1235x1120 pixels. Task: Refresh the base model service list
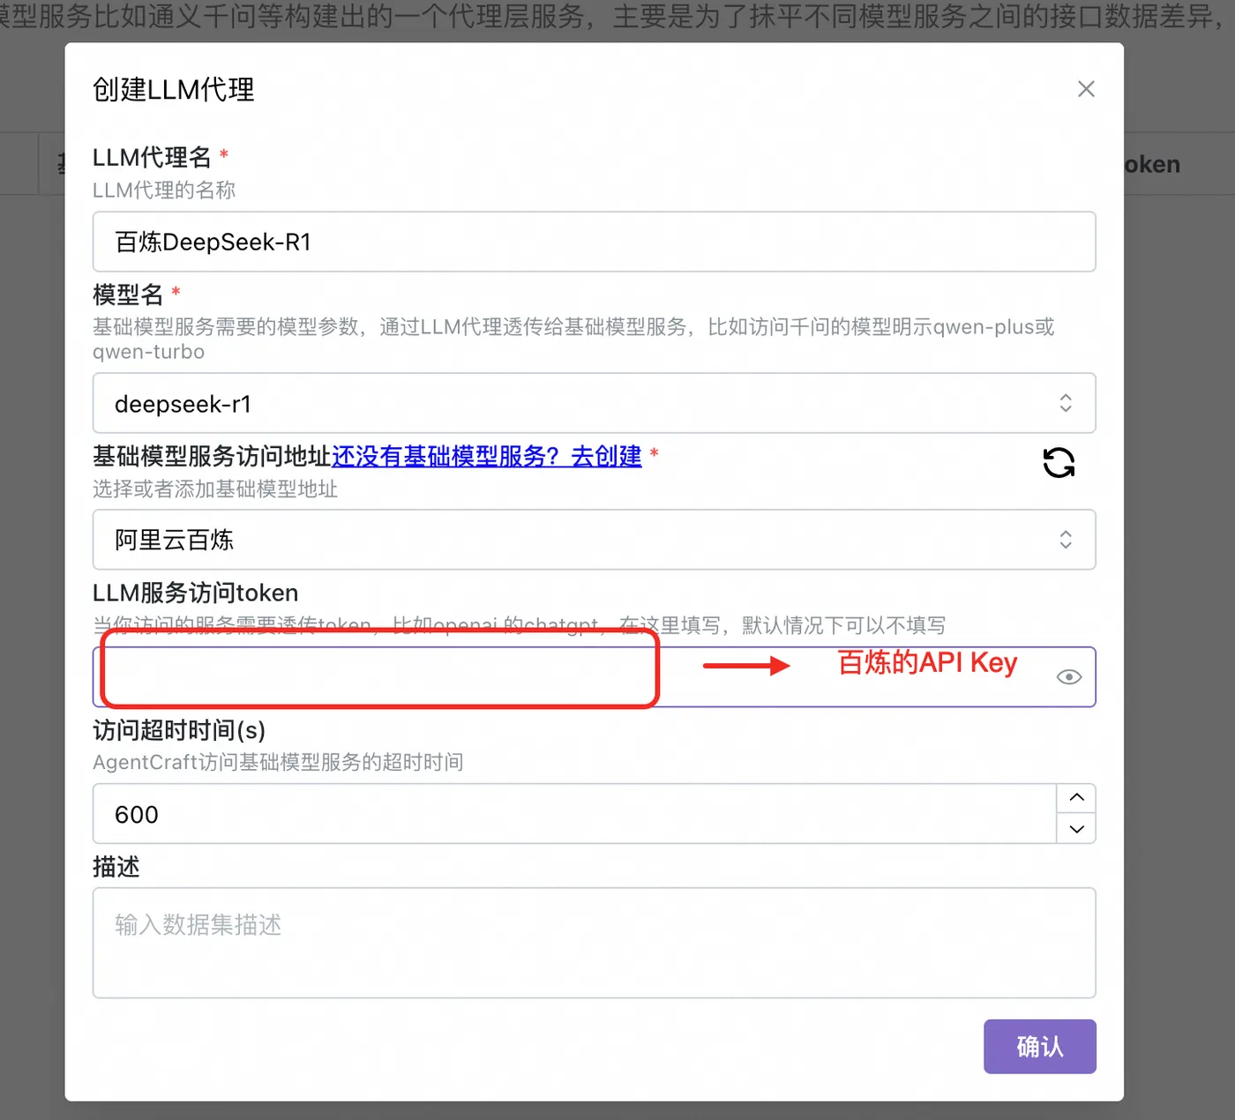coord(1059,462)
